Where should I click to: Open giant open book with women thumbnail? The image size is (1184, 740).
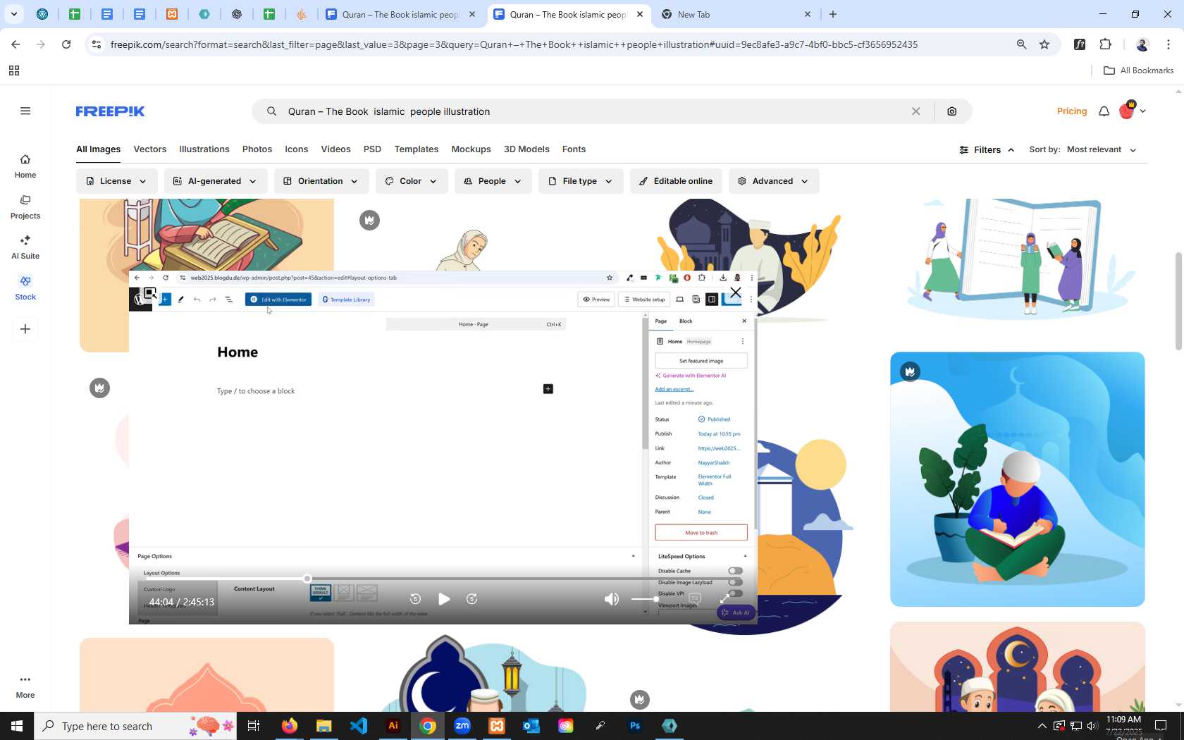(x=1017, y=259)
